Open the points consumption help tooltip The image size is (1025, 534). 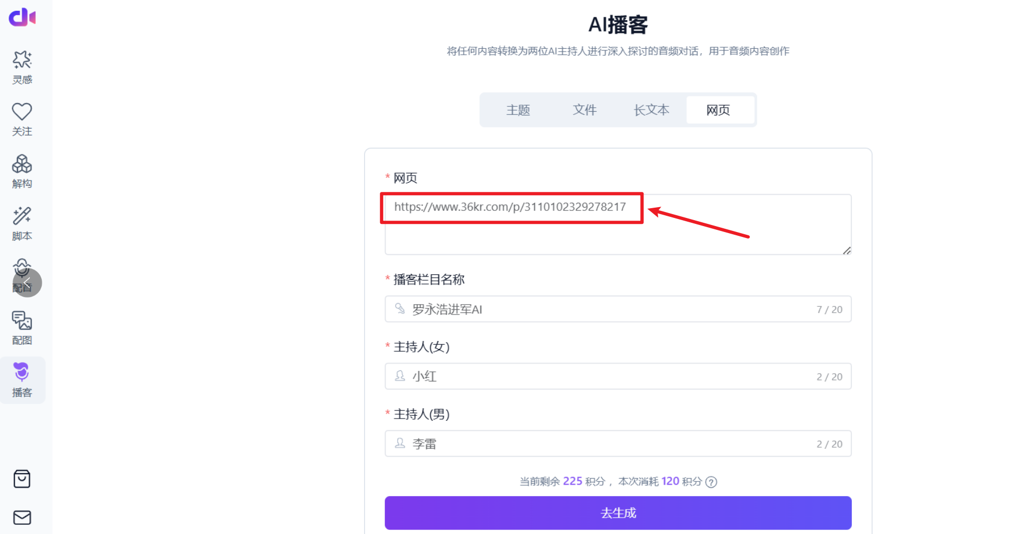click(x=711, y=481)
